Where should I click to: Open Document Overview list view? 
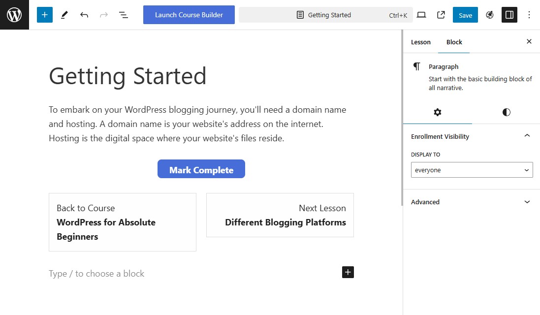point(123,15)
